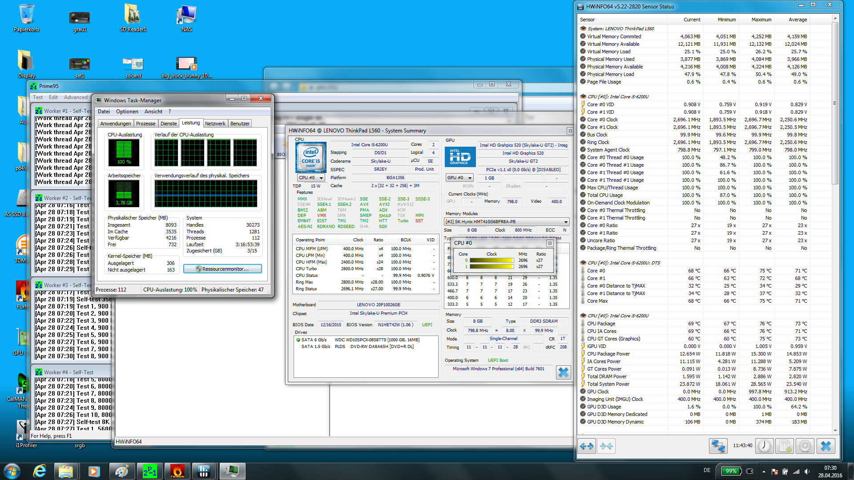Open the network monitoring computers icon
Viewport: 854px width, 480px height.
pyautogui.click(x=718, y=446)
